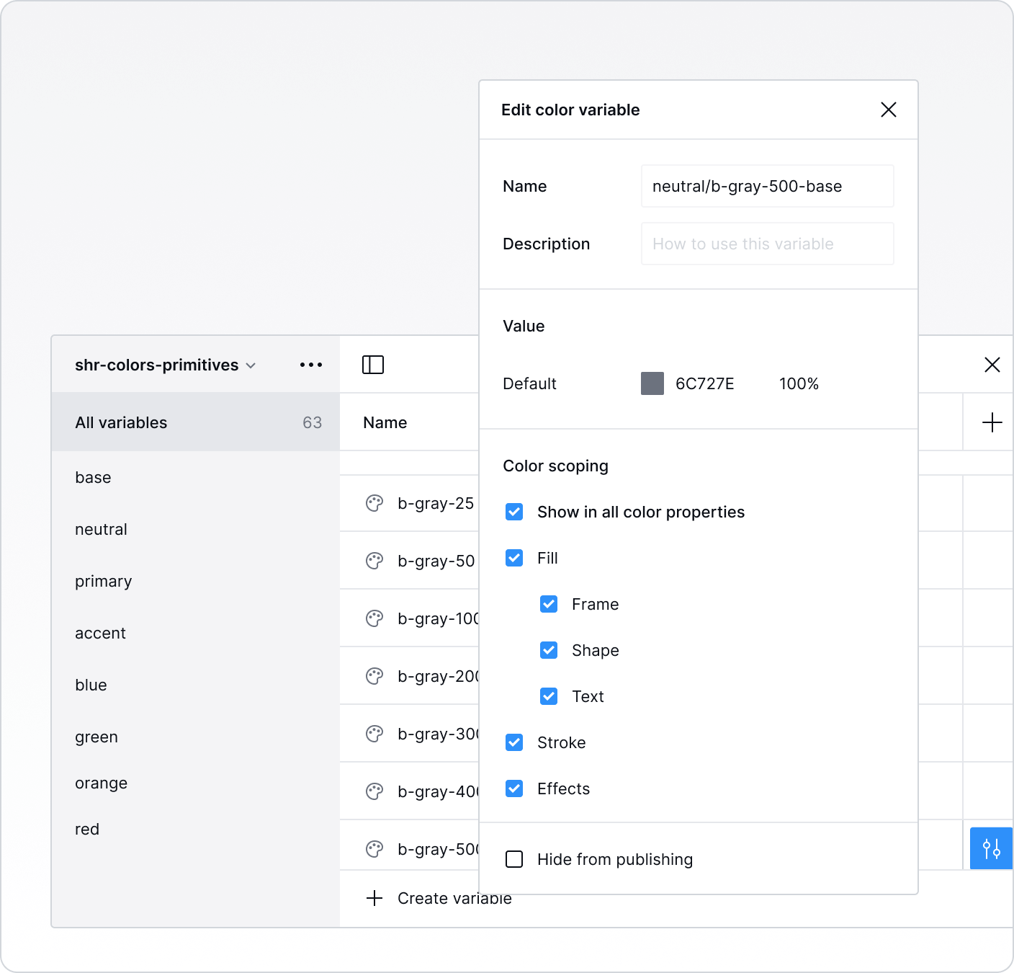The height and width of the screenshot is (973, 1014).
Task: Close the Edit color variable dialog
Action: pos(888,110)
